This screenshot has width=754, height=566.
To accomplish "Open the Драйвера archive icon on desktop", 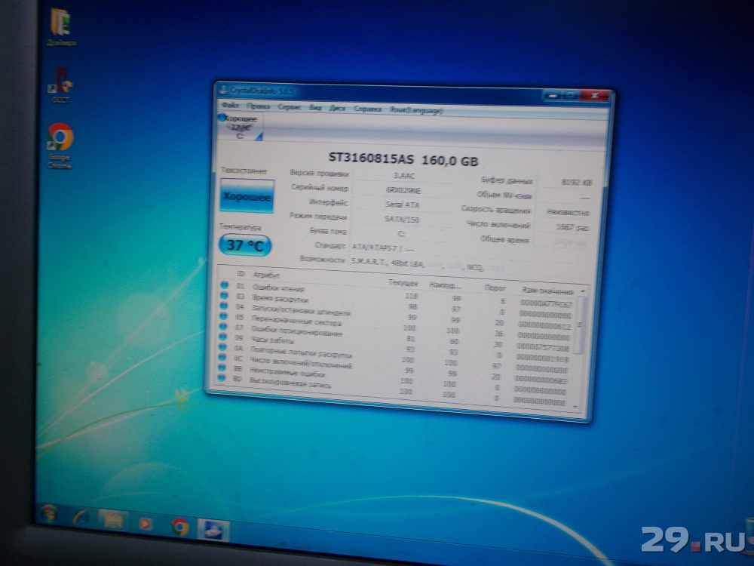I will tap(60, 22).
